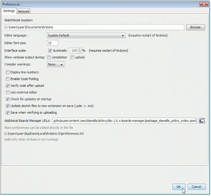This screenshot has width=211, height=196.
Task: Confirm preferences with the OK button
Action: [x=179, y=187]
